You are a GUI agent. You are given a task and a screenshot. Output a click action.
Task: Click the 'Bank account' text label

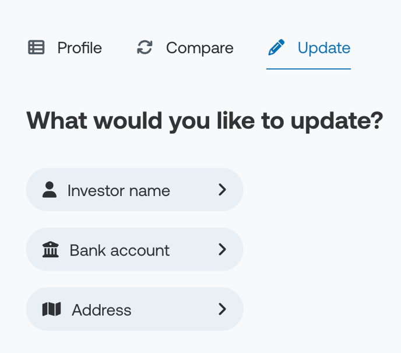(119, 250)
